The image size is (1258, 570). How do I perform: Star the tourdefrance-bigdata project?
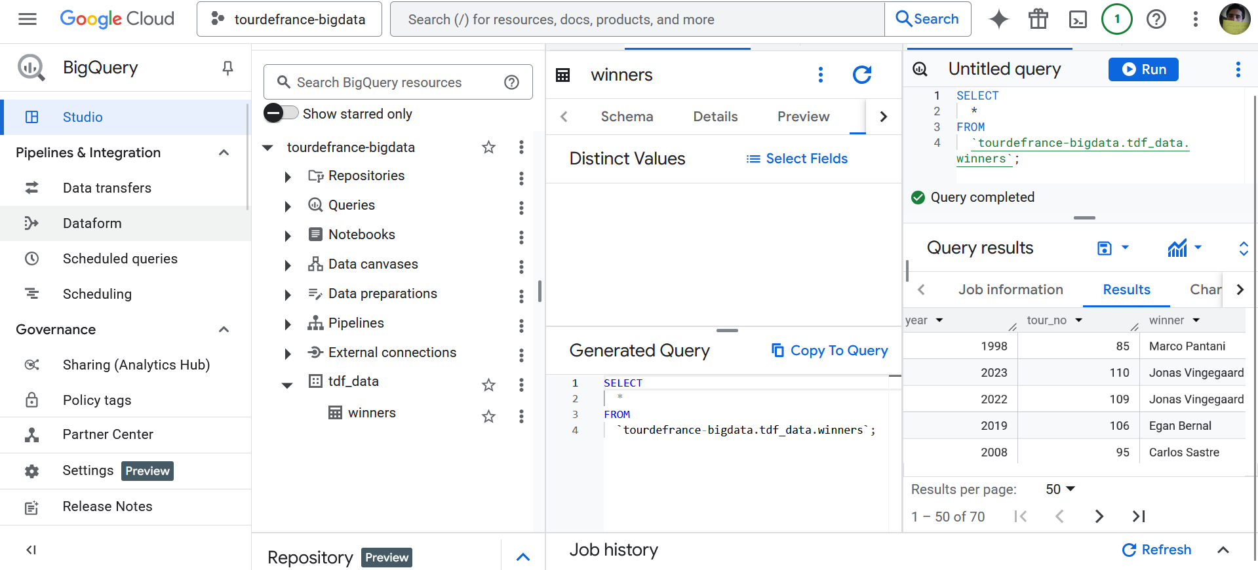click(x=488, y=147)
